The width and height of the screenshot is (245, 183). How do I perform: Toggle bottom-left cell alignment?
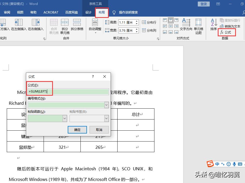(x=165, y=32)
